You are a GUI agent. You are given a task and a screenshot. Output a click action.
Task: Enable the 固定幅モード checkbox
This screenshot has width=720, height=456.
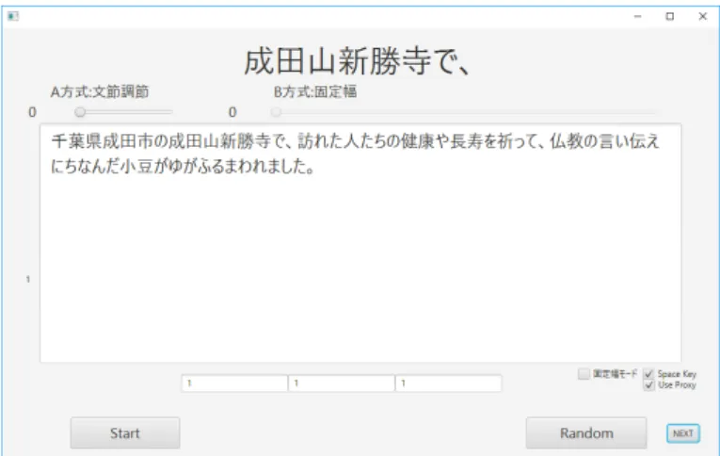584,374
